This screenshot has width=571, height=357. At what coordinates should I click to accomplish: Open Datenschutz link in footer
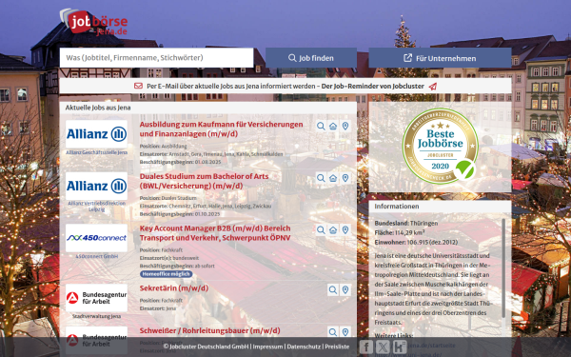(304, 347)
